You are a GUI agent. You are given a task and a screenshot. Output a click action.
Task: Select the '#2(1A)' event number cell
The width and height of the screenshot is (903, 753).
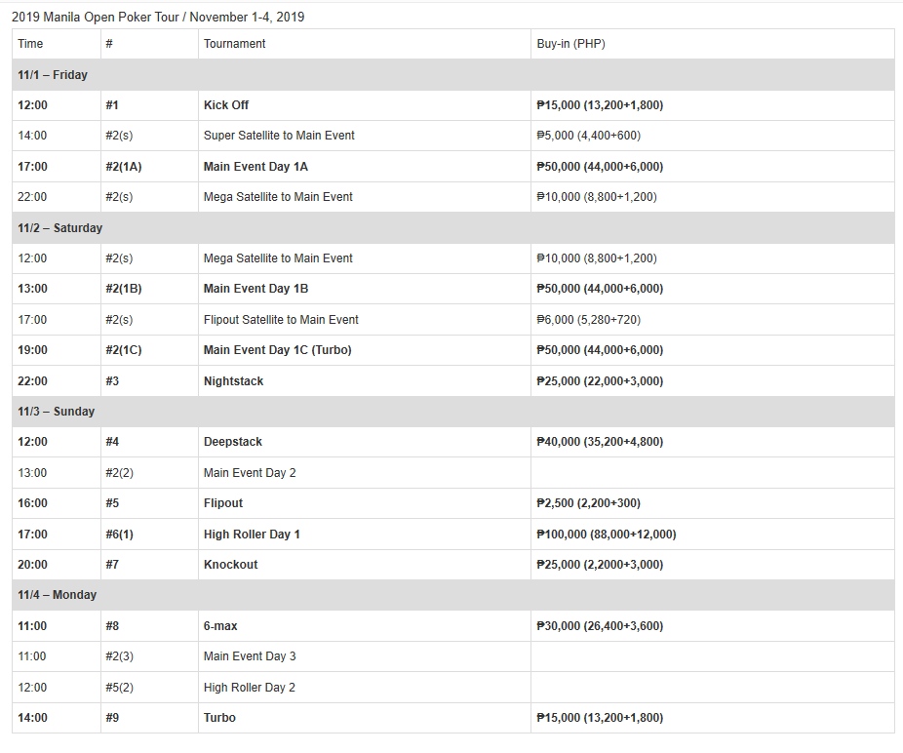tap(150, 167)
